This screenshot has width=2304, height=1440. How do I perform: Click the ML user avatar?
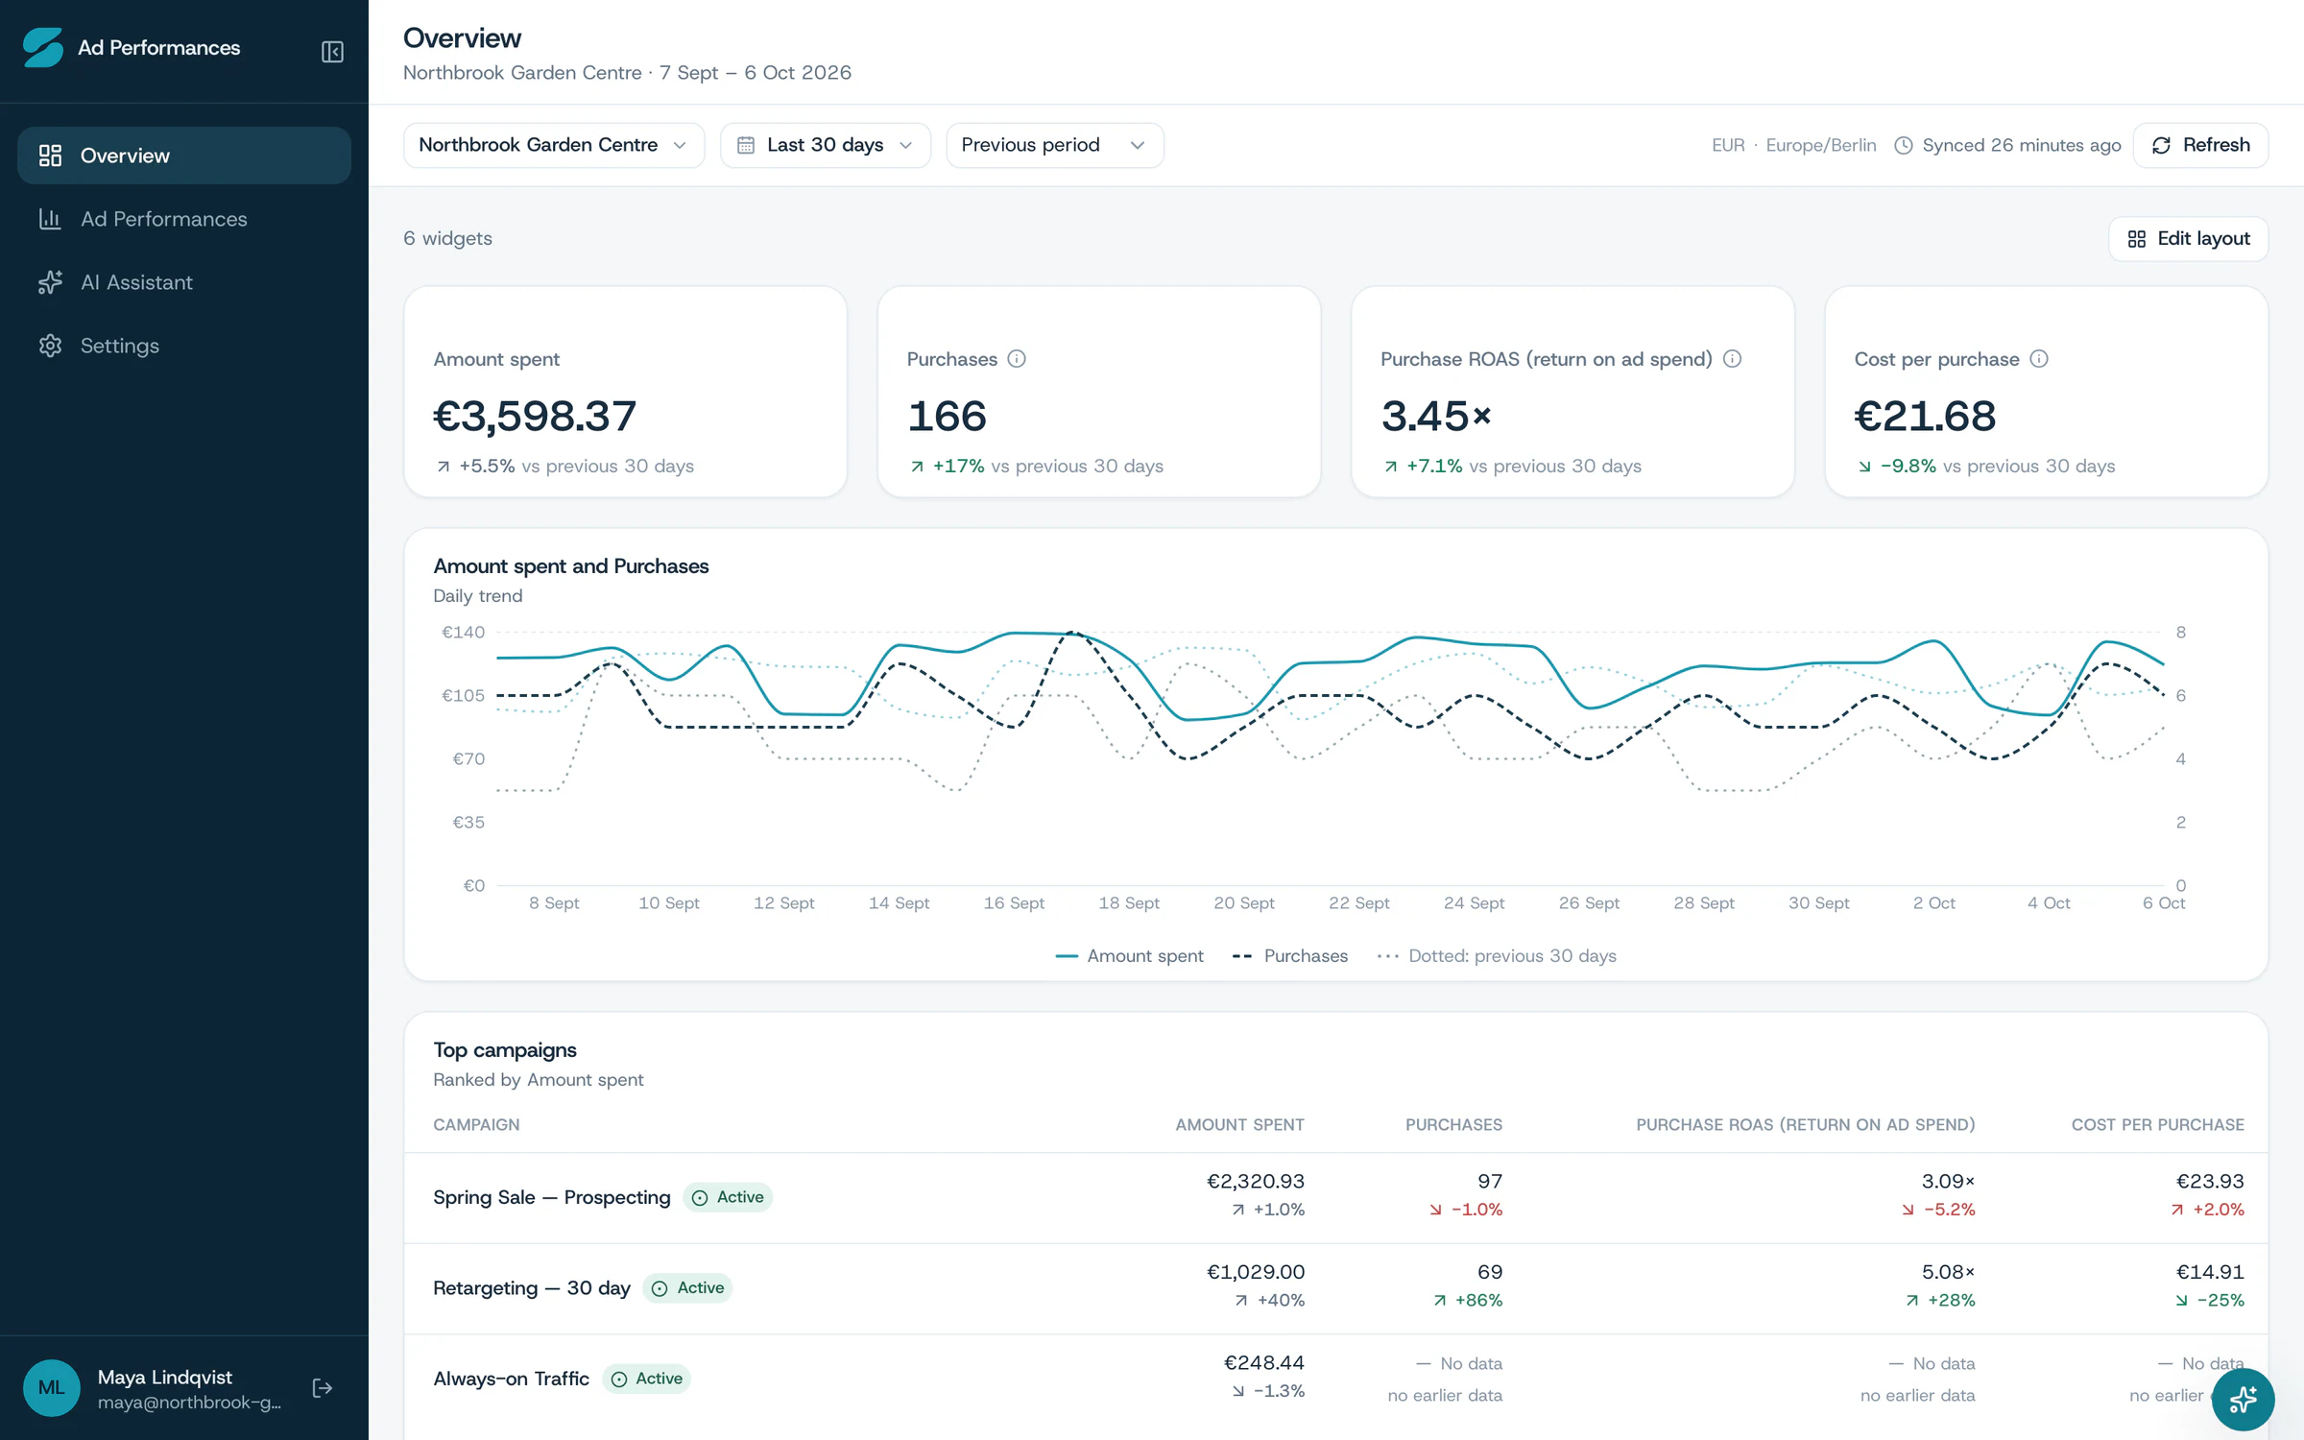pyautogui.click(x=51, y=1388)
